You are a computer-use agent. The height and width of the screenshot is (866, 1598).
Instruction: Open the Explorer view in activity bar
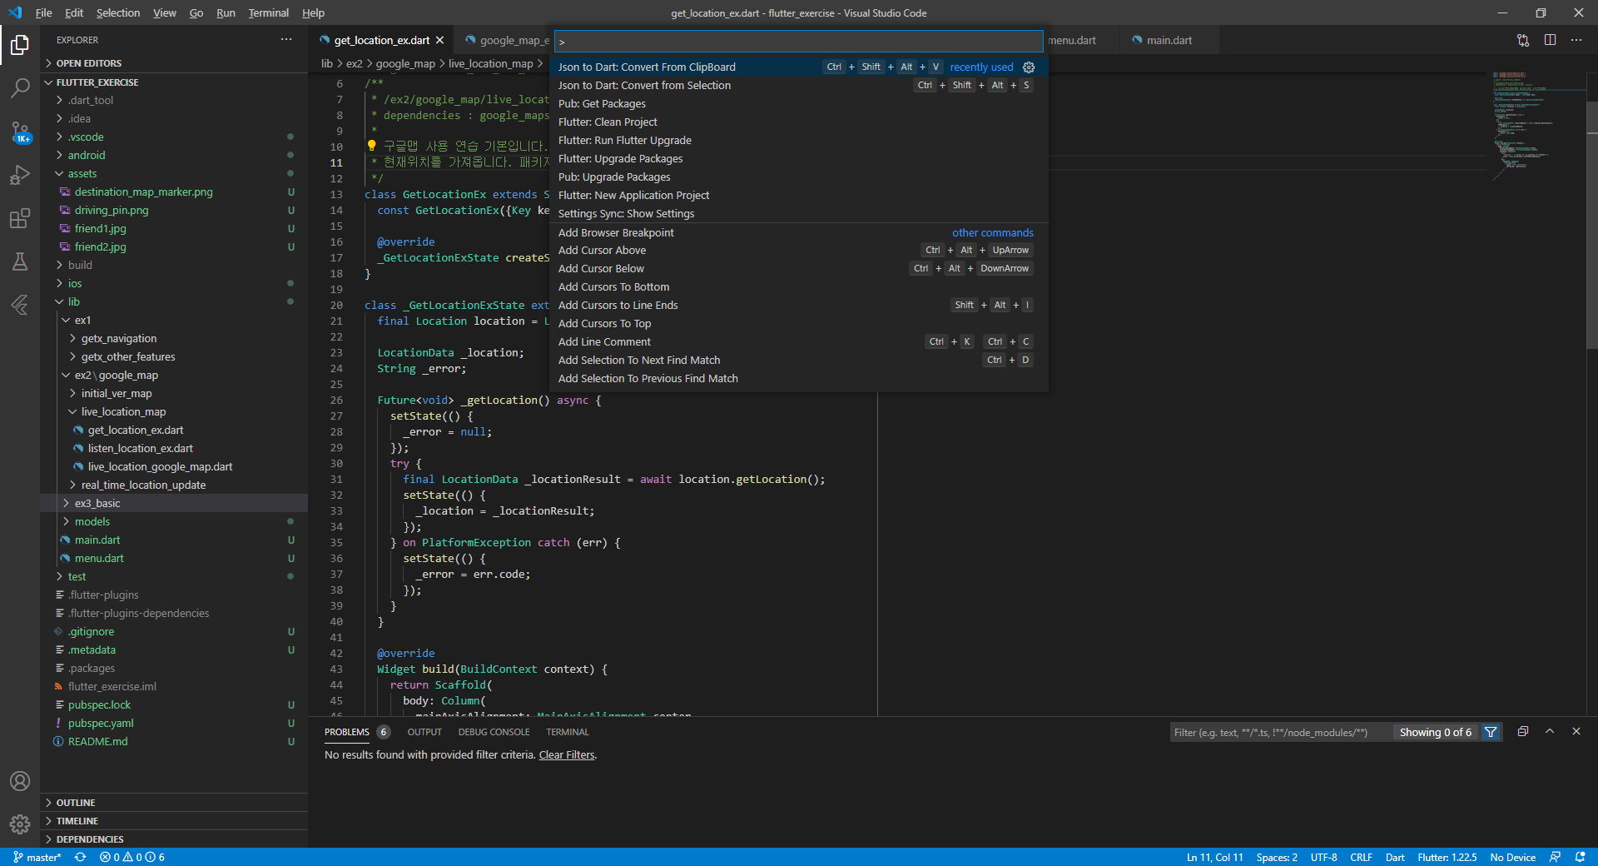pyautogui.click(x=20, y=44)
